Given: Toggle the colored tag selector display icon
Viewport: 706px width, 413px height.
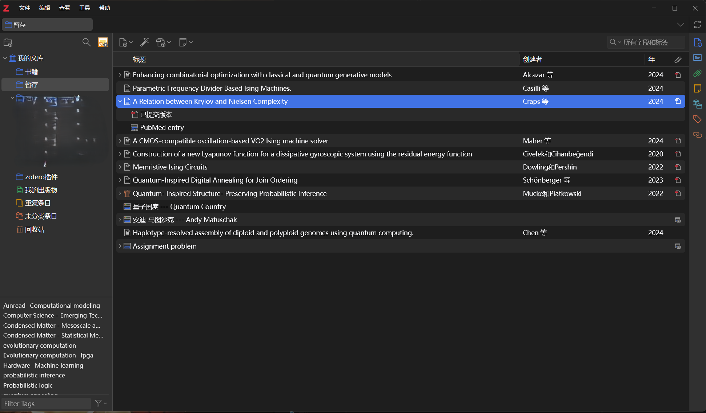Looking at the screenshot, I should pos(103,42).
